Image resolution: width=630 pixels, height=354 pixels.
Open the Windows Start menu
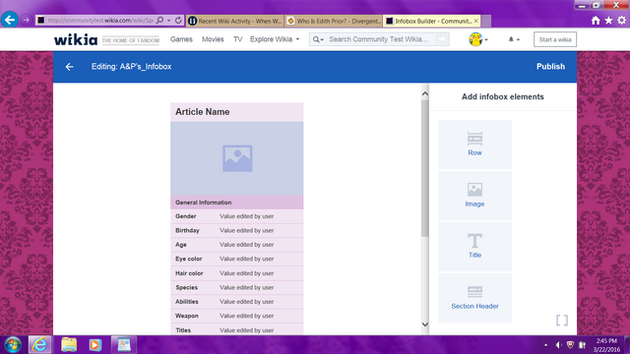[x=12, y=345]
